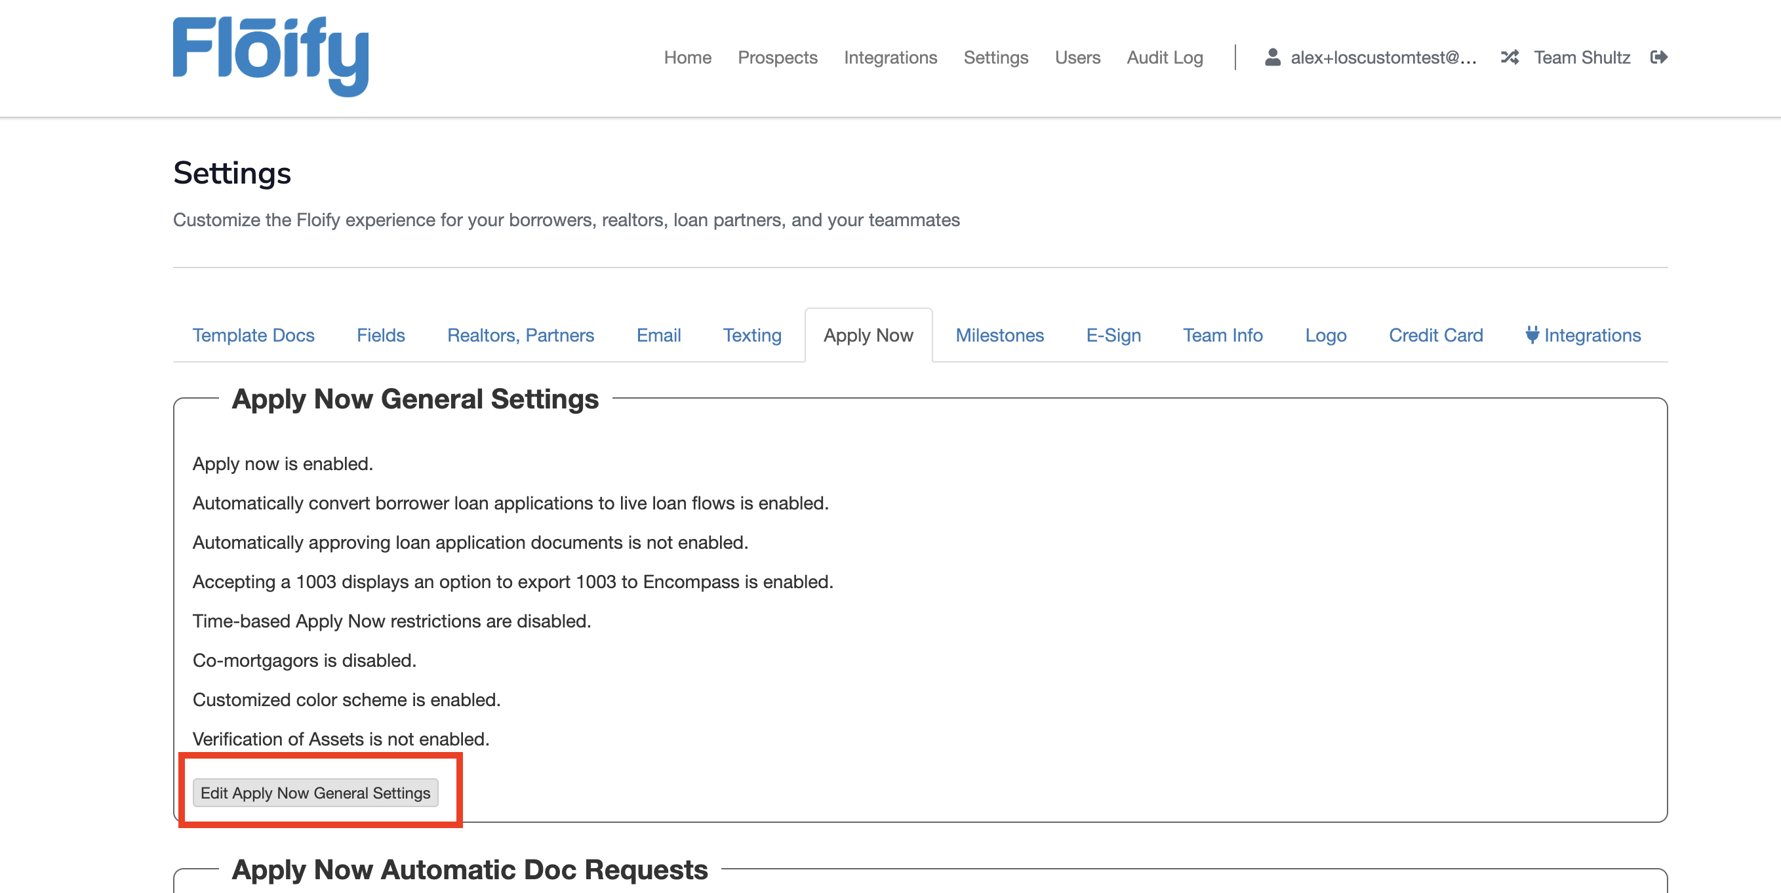
Task: Click 'Apply Now General Settings' section heading
Action: [x=416, y=399]
